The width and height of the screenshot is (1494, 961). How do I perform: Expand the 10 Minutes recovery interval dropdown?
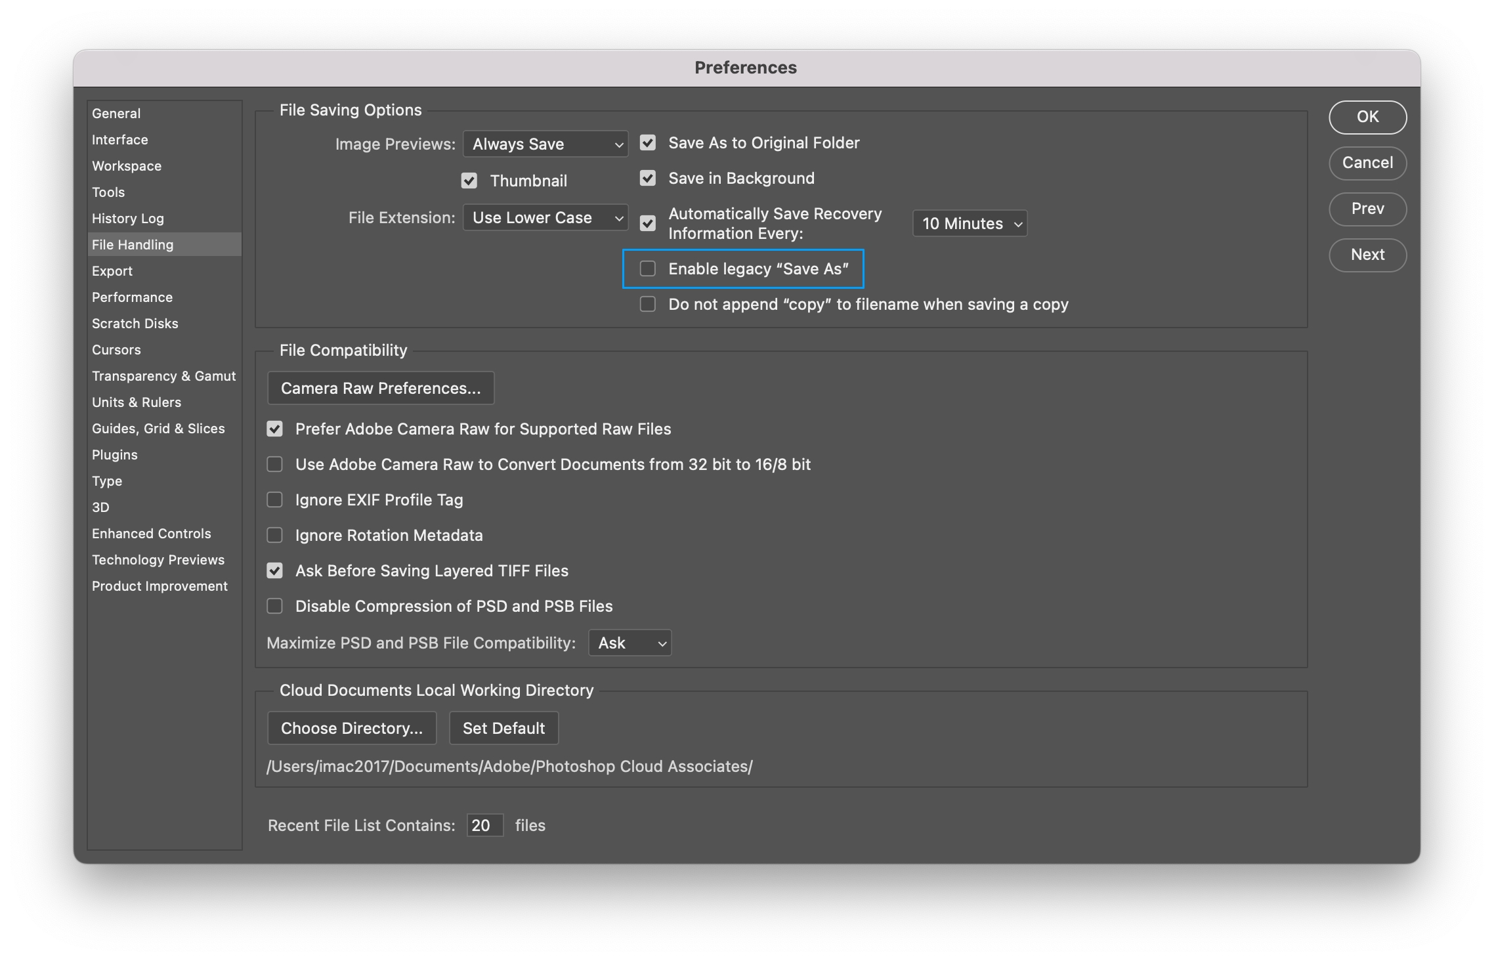[969, 224]
